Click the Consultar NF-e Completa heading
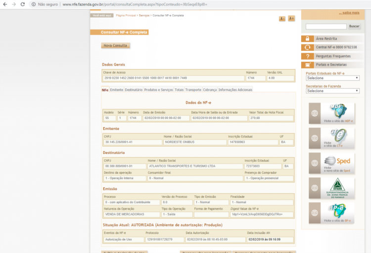371x253 pixels. (124, 32)
